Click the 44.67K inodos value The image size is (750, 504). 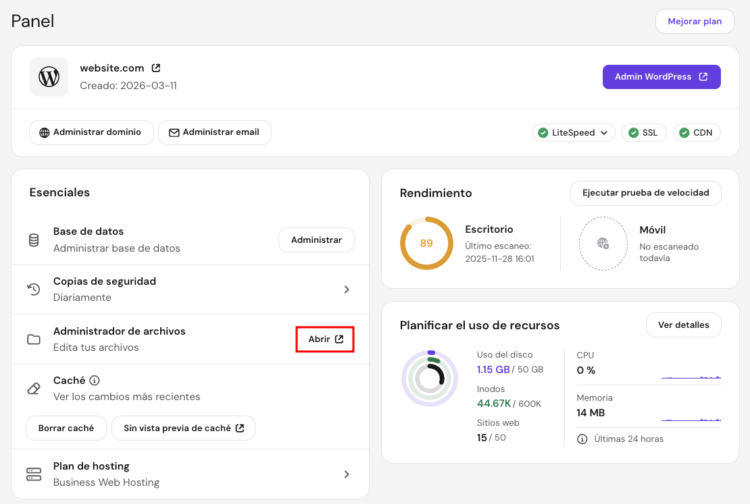point(494,403)
